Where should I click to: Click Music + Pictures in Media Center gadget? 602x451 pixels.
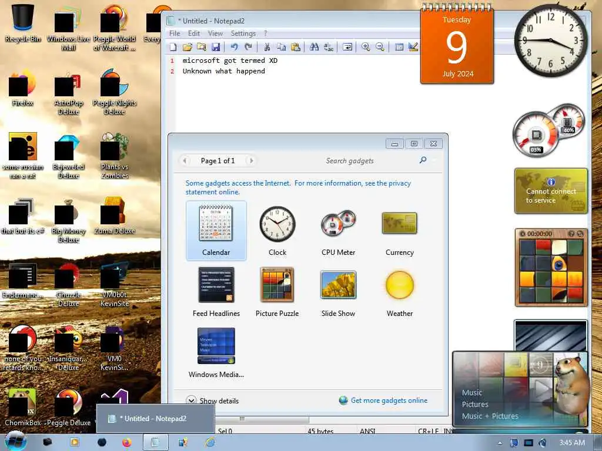tap(490, 416)
